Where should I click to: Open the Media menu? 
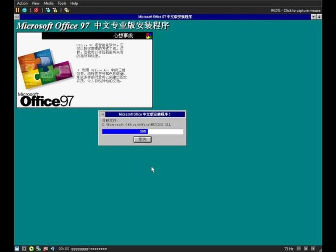point(48,3)
